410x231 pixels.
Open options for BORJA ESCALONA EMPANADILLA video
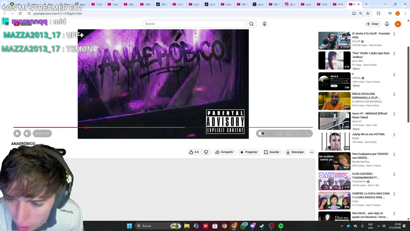click(394, 94)
